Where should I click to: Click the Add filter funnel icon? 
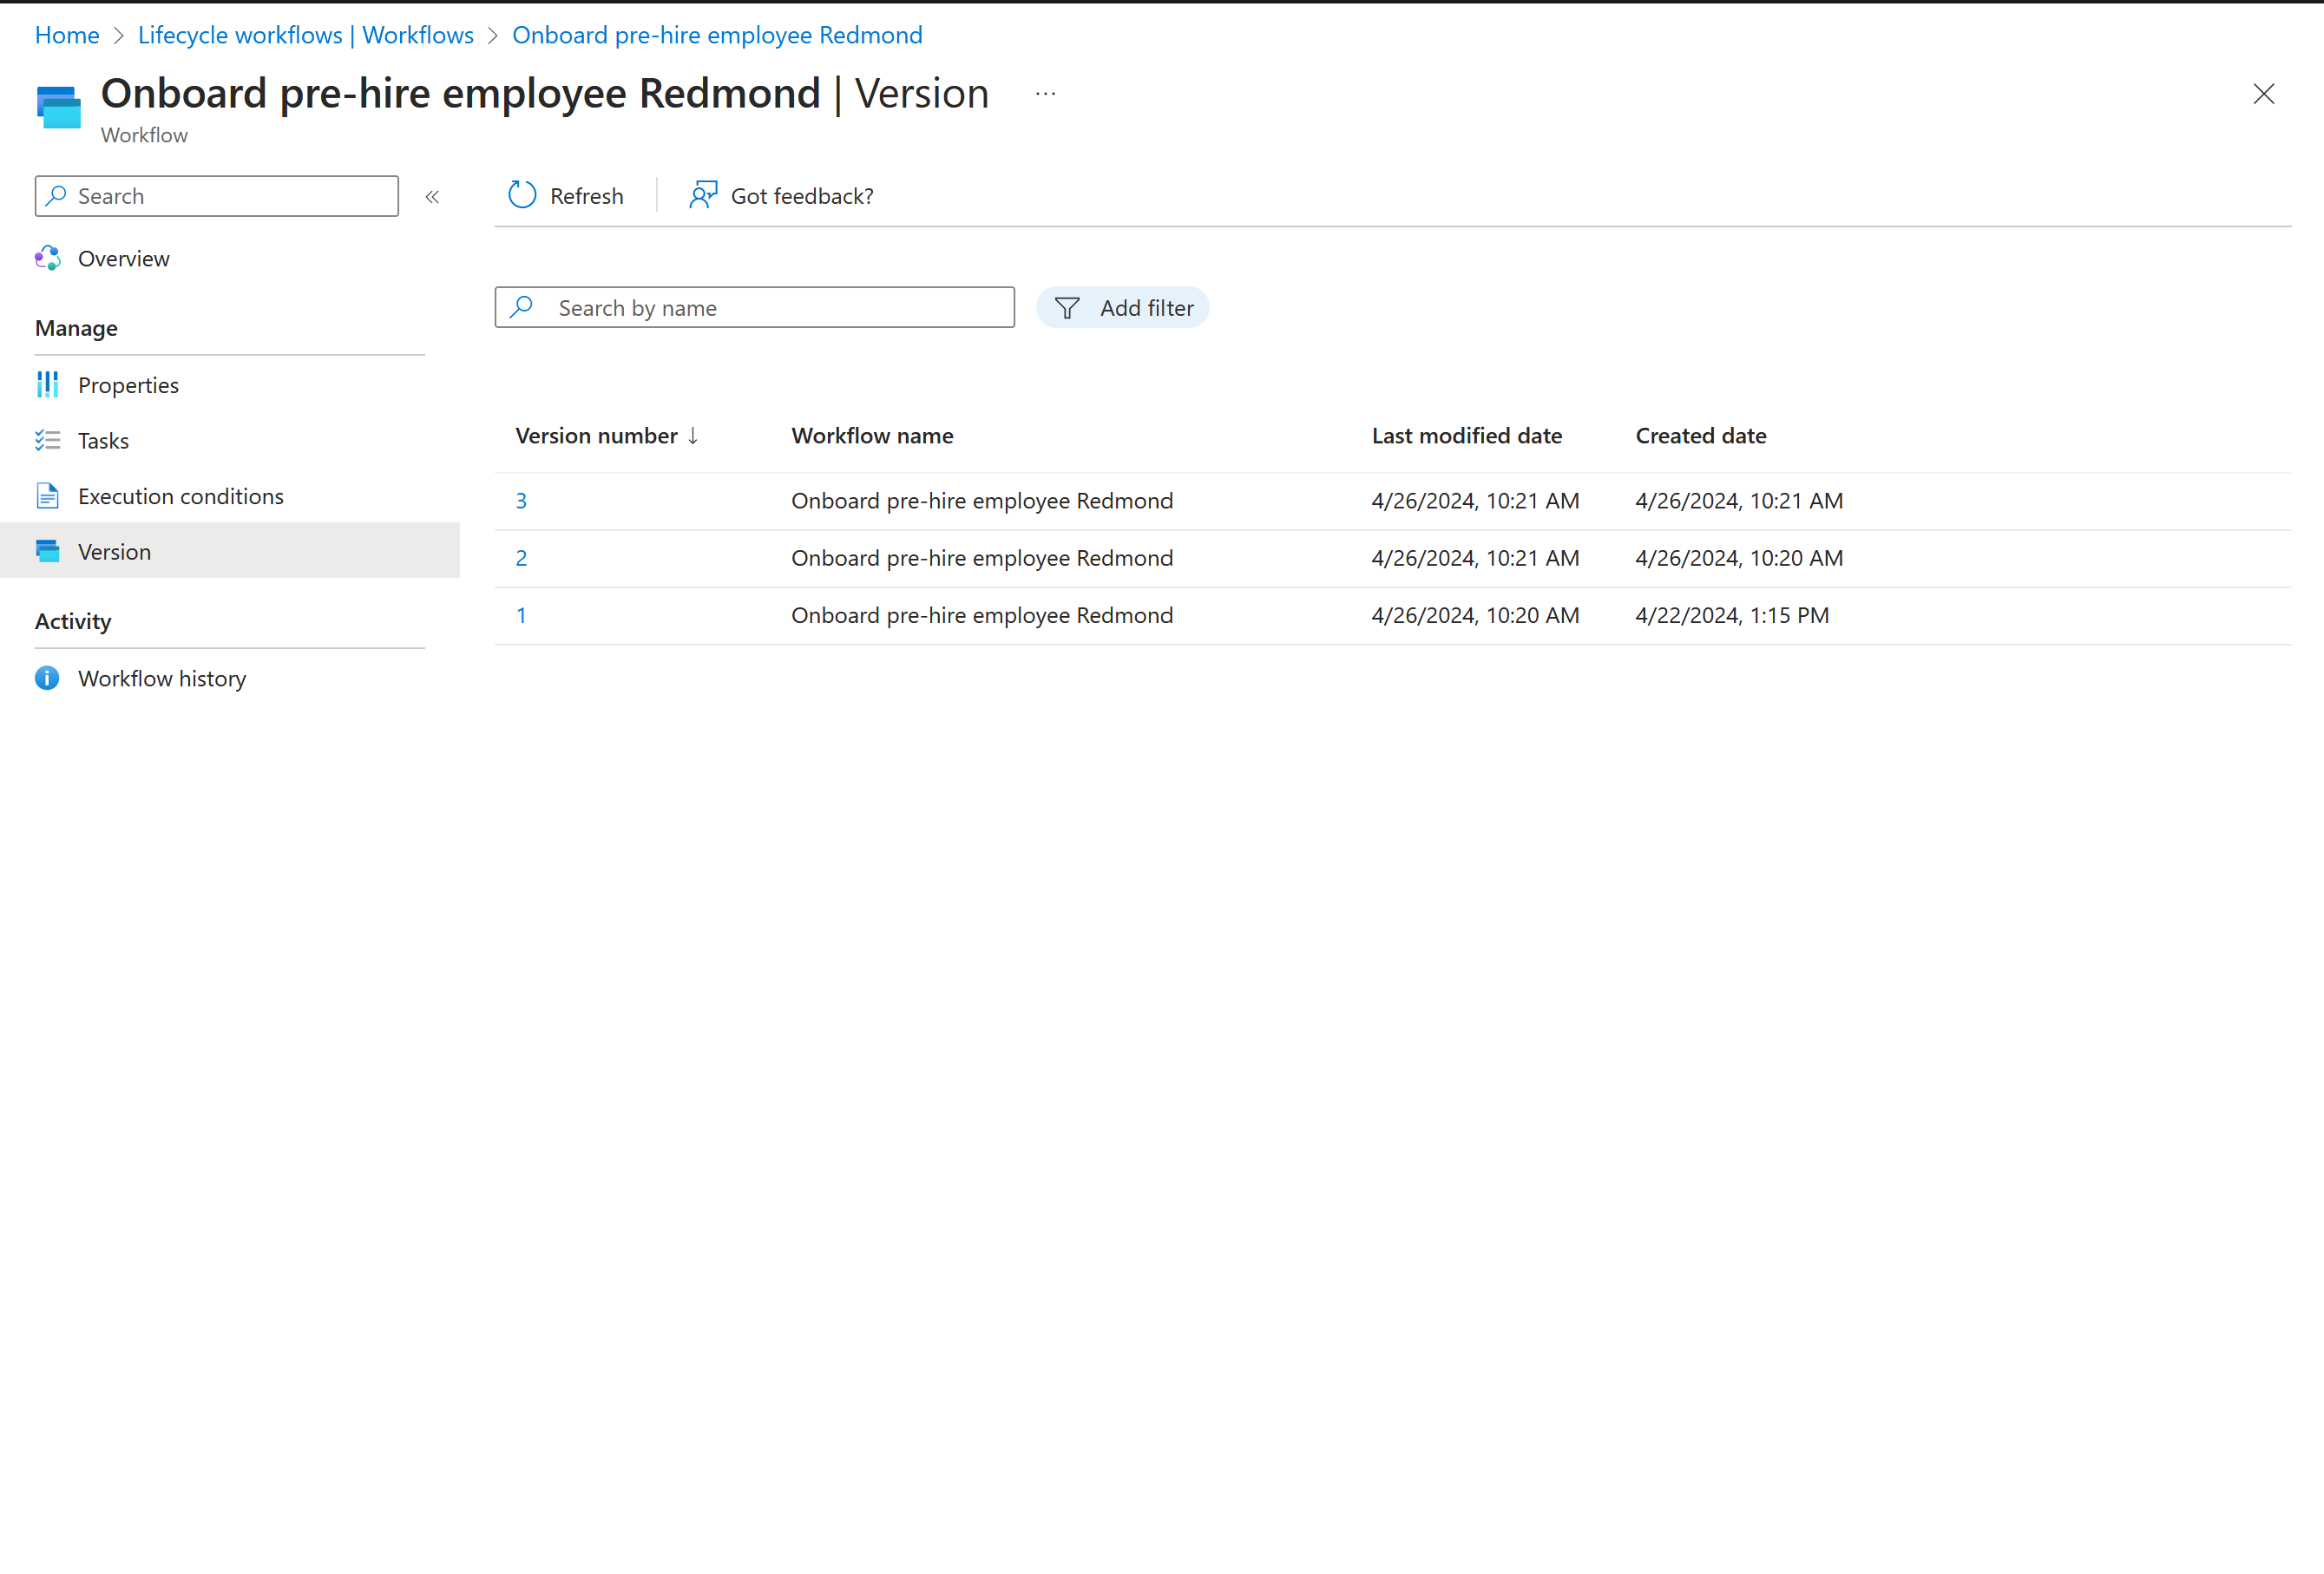[1067, 308]
